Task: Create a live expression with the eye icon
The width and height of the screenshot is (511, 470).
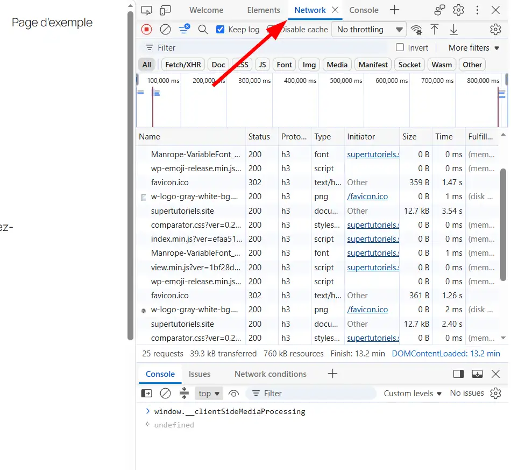Action: (233, 394)
